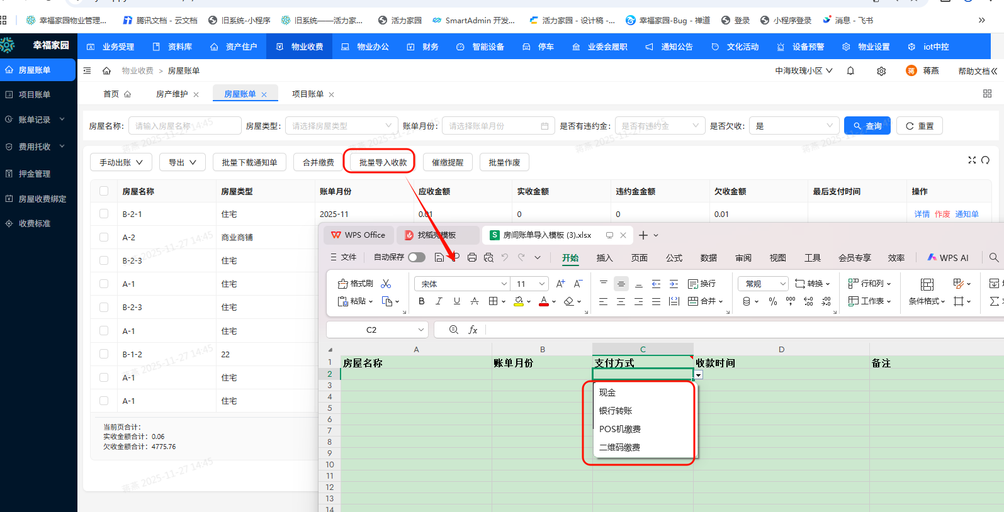Click the zoom magnifier beside fx
1004x512 pixels.
454,330
